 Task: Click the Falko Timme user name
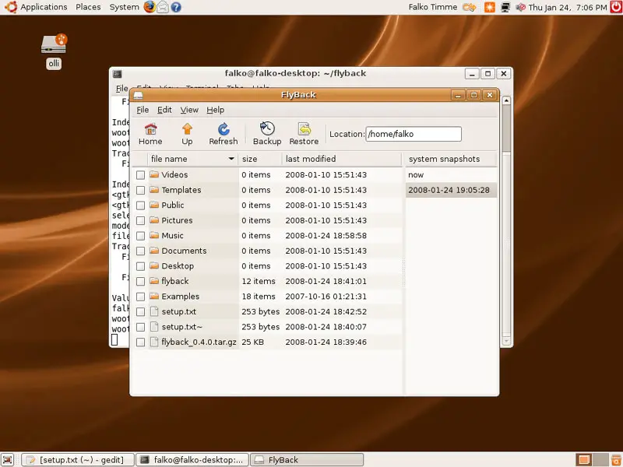pyautogui.click(x=433, y=7)
